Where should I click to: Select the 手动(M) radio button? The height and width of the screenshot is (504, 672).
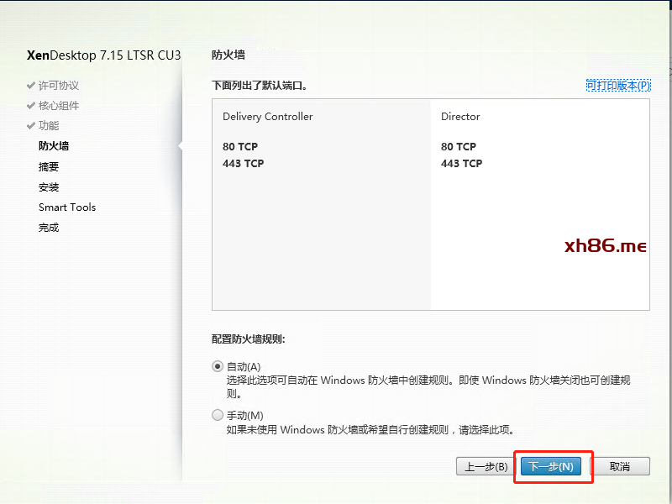(x=218, y=415)
